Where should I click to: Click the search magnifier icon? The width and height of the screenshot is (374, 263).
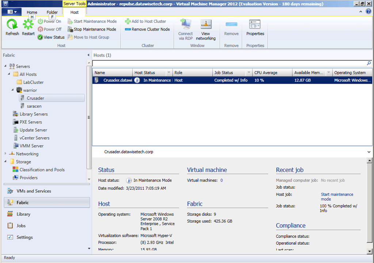pos(369,63)
